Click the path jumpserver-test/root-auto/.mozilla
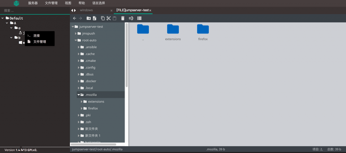This screenshot has height=153, width=346. click(x=97, y=149)
